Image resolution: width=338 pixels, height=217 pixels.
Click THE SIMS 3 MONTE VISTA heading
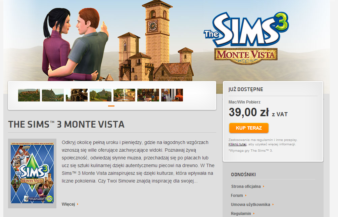[66, 125]
